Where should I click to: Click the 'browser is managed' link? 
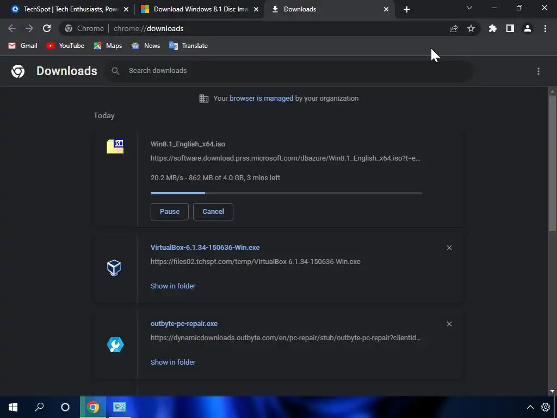pyautogui.click(x=262, y=99)
